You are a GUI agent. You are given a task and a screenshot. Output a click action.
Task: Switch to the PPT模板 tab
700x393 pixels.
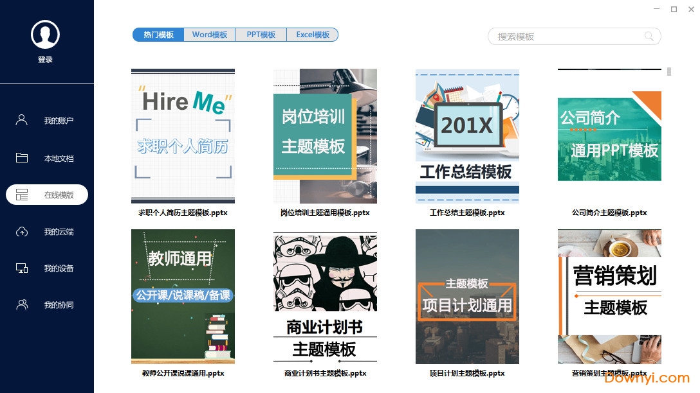(261, 35)
